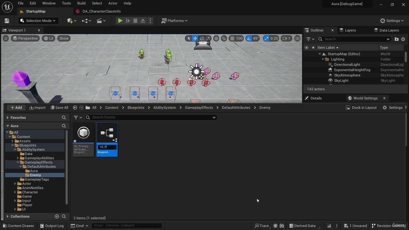Click the Import button

tap(37, 108)
